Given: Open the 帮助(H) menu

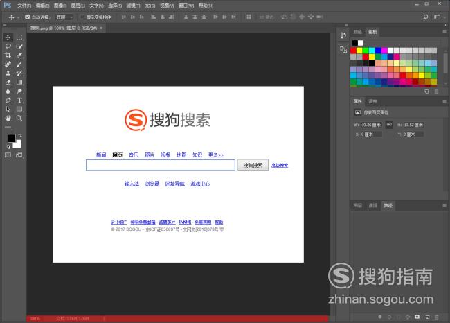Looking at the screenshot, I should pyautogui.click(x=206, y=6).
